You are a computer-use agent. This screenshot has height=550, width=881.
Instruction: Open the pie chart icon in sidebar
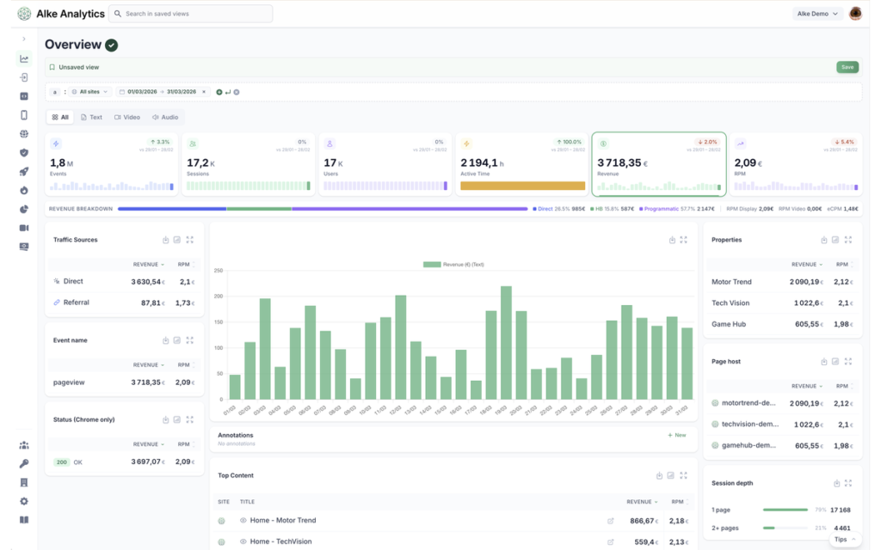pos(24,210)
